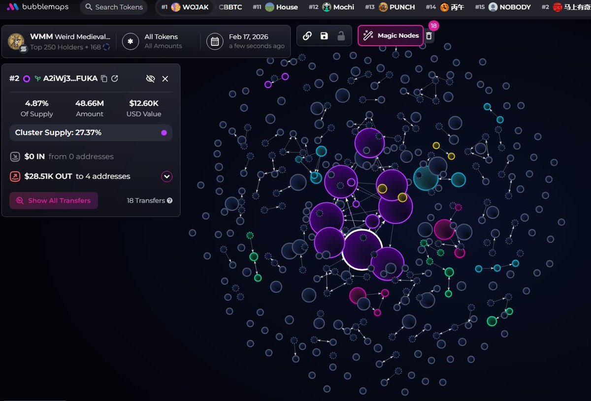Open address in explorer icon

pyautogui.click(x=115, y=79)
